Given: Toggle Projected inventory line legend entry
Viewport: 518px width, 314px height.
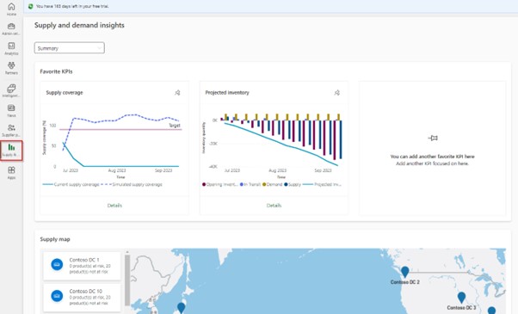Looking at the screenshot, I should click(x=322, y=185).
